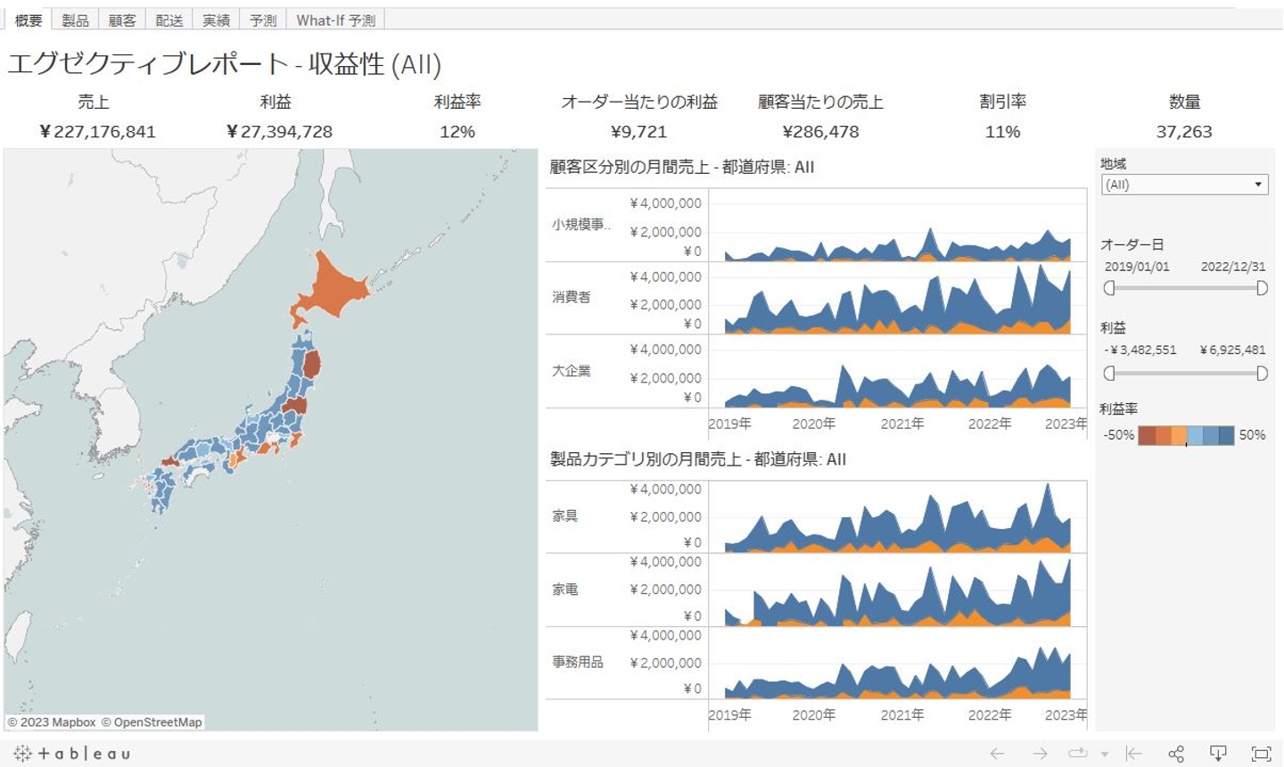Click the OpenStreetMap attribution link
The image size is (1284, 767).
(x=152, y=722)
